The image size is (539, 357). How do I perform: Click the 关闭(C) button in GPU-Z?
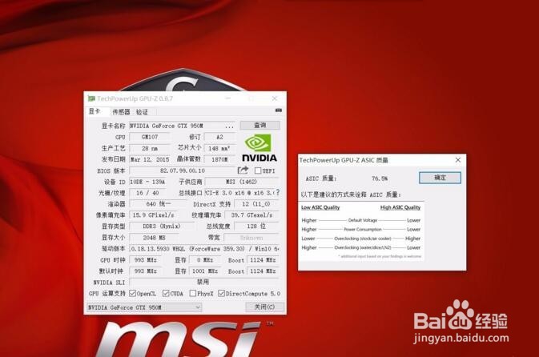pyautogui.click(x=264, y=307)
